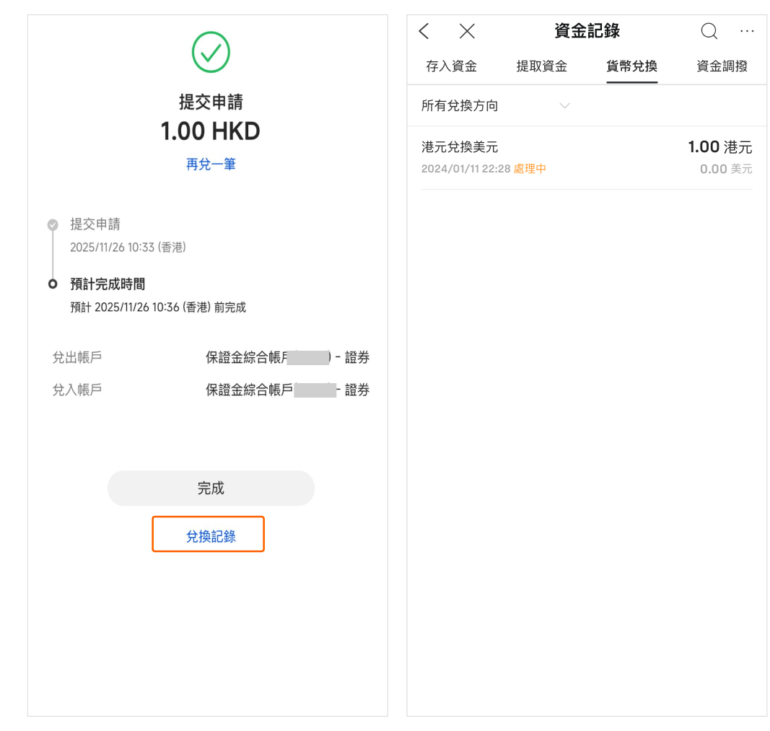Open the three-dot more options menu
770x731 pixels.
click(747, 31)
